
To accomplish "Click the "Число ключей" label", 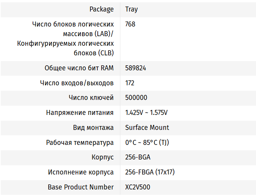I will click(x=91, y=98).
